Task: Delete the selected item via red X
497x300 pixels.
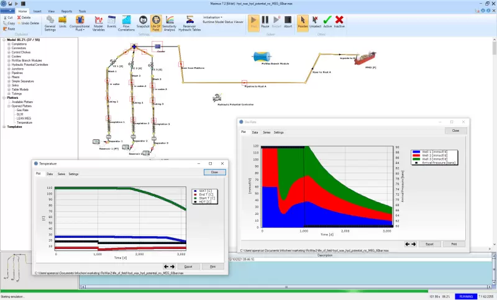Action: 24,18
